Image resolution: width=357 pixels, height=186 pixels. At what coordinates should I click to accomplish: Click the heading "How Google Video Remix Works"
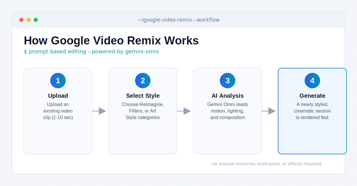[111, 41]
